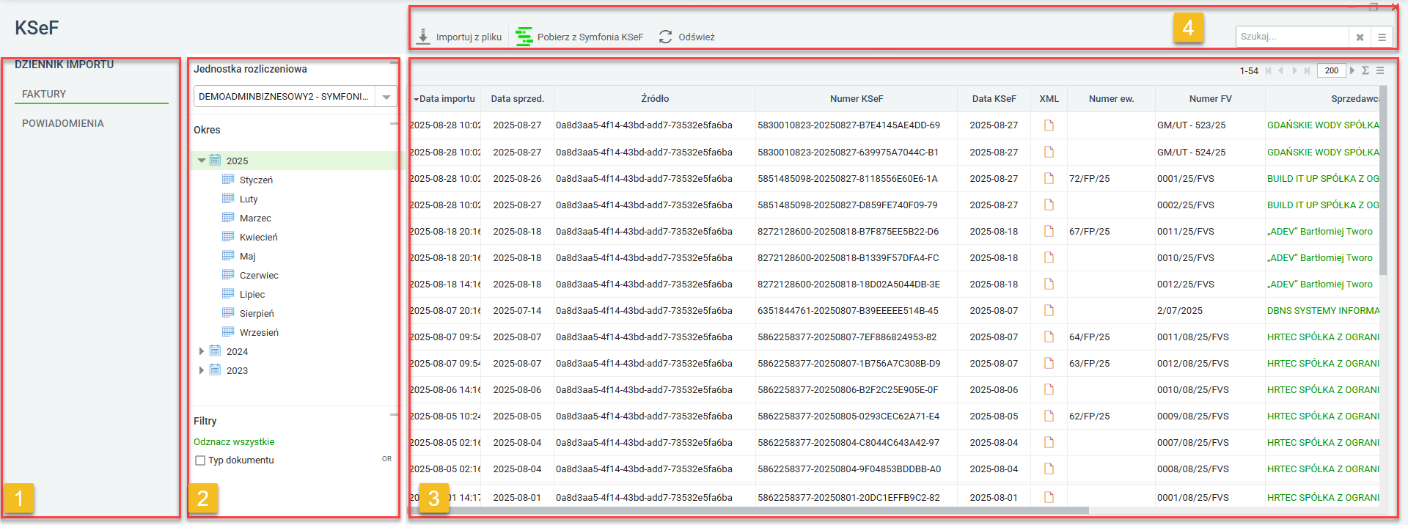Clear the search field with X icon
Screen dimensions: 1408x525
tap(1360, 37)
